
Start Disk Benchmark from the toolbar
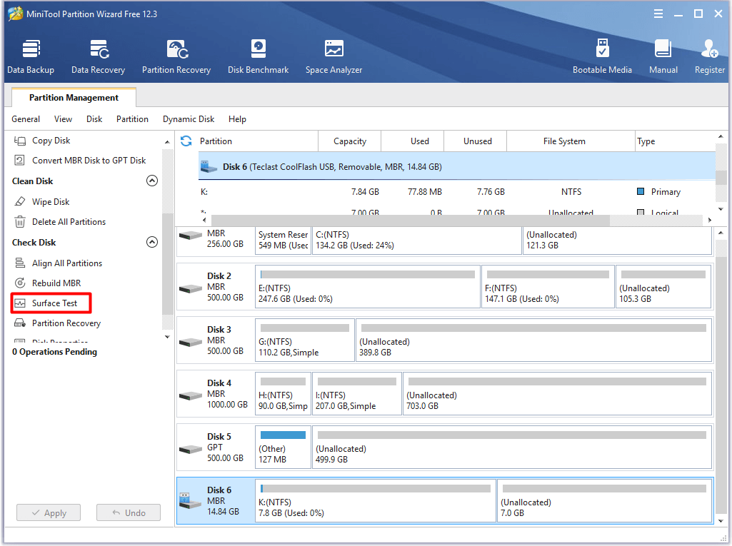258,56
